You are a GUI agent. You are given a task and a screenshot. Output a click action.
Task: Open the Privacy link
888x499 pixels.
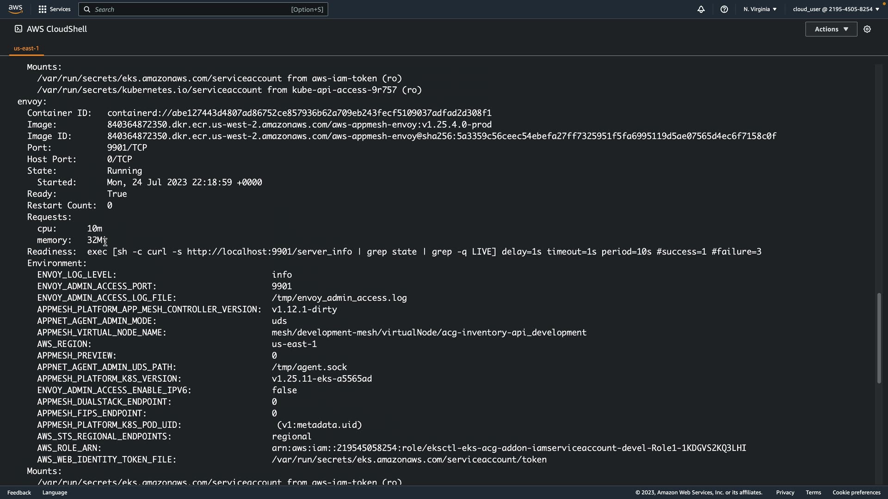click(x=785, y=493)
